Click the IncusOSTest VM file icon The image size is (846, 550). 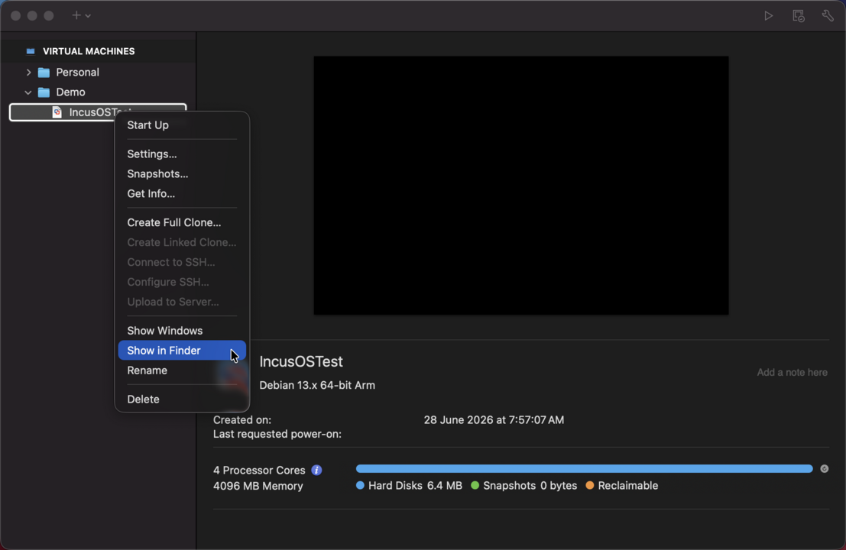point(57,112)
